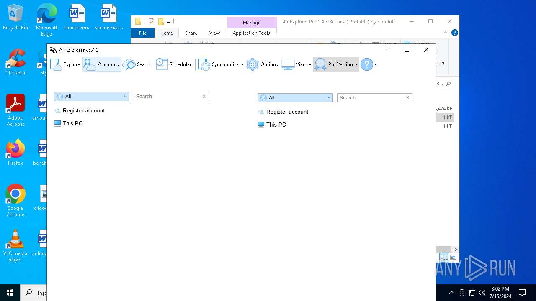Maximize the Air Explorer window
This screenshot has width=536, height=301.
[407, 50]
